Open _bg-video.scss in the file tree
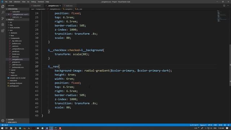The width and height of the screenshot is (231, 130). pyautogui.click(x=17, y=41)
